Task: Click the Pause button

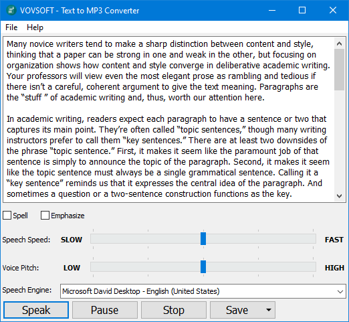Action: point(105,310)
